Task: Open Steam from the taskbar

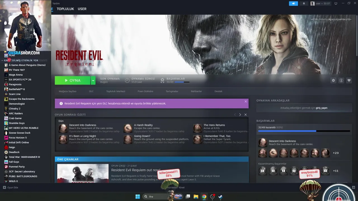Action: (x=221, y=197)
